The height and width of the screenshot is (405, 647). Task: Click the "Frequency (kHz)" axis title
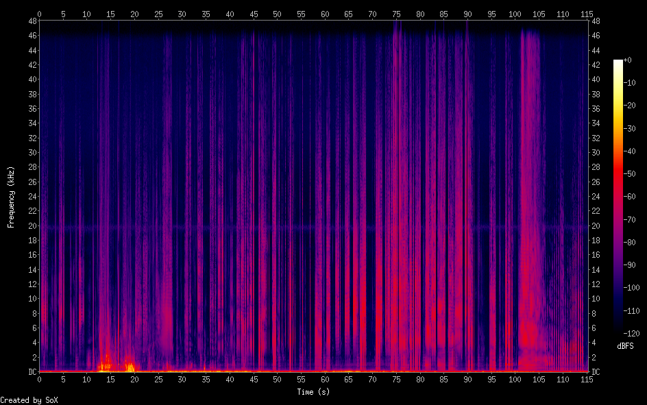[x=11, y=197]
